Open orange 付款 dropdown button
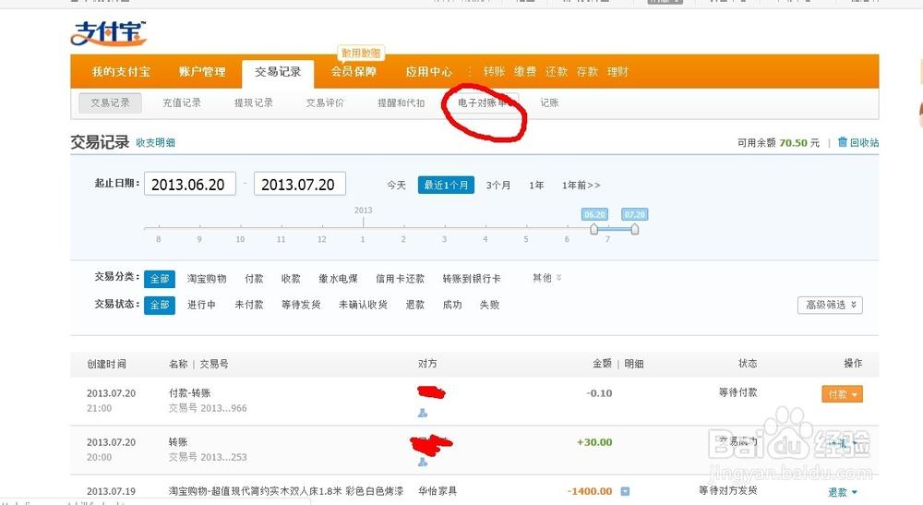The height and width of the screenshot is (505, 923). (842, 394)
